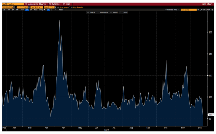The height and width of the screenshot is (134, 216).
Task: Expand the Related Data dropdown
Action: 172,10
